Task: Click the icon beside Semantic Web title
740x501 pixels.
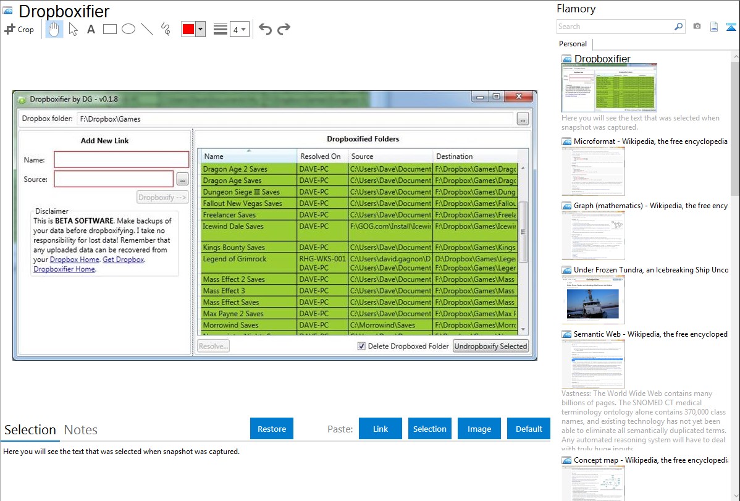Action: tap(566, 334)
